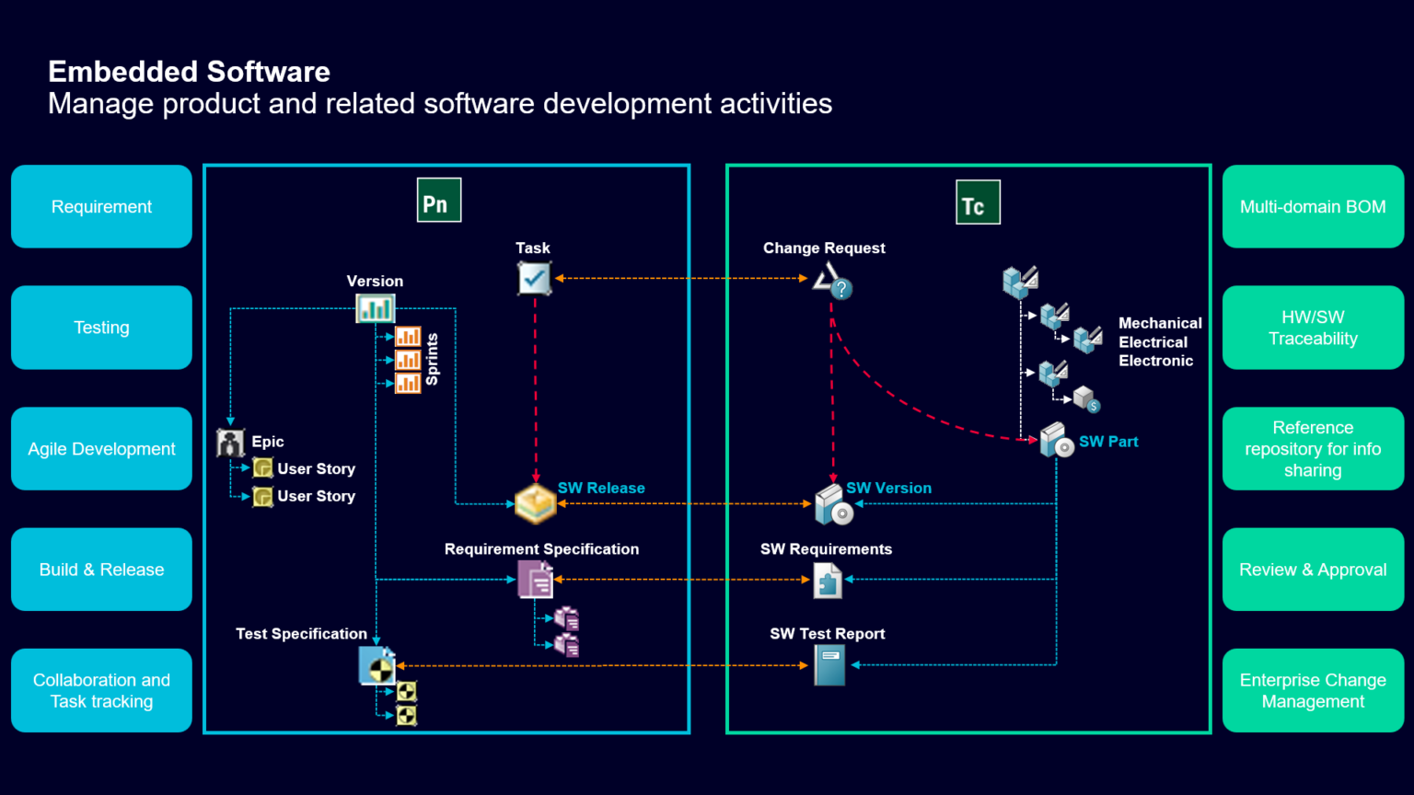The image size is (1414, 795).
Task: Open the HW/SW Traceability box
Action: click(1313, 328)
